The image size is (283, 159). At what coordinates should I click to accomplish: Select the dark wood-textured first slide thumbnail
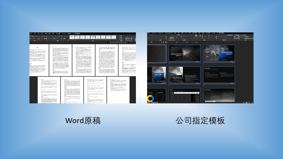tap(157, 54)
